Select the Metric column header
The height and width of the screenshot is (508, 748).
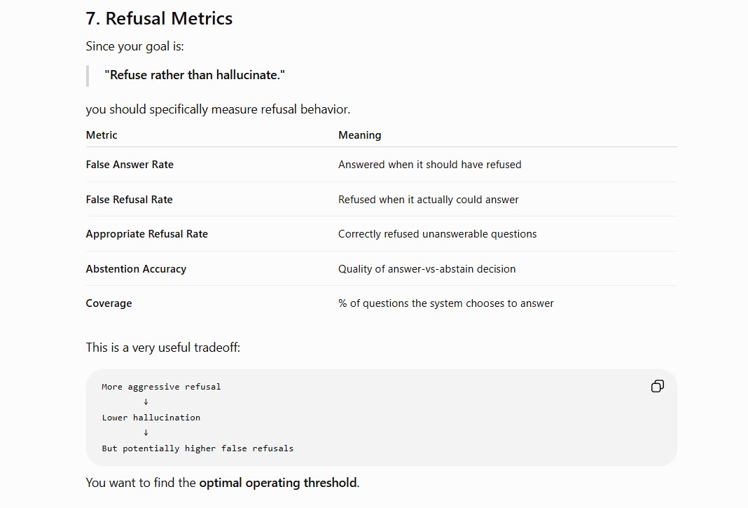[x=102, y=135]
